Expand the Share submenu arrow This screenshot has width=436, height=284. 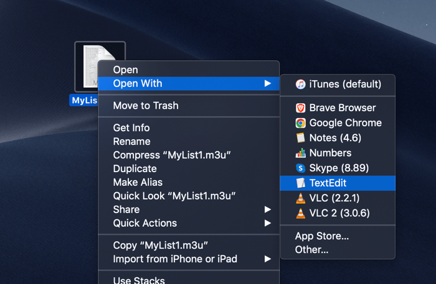pos(268,209)
